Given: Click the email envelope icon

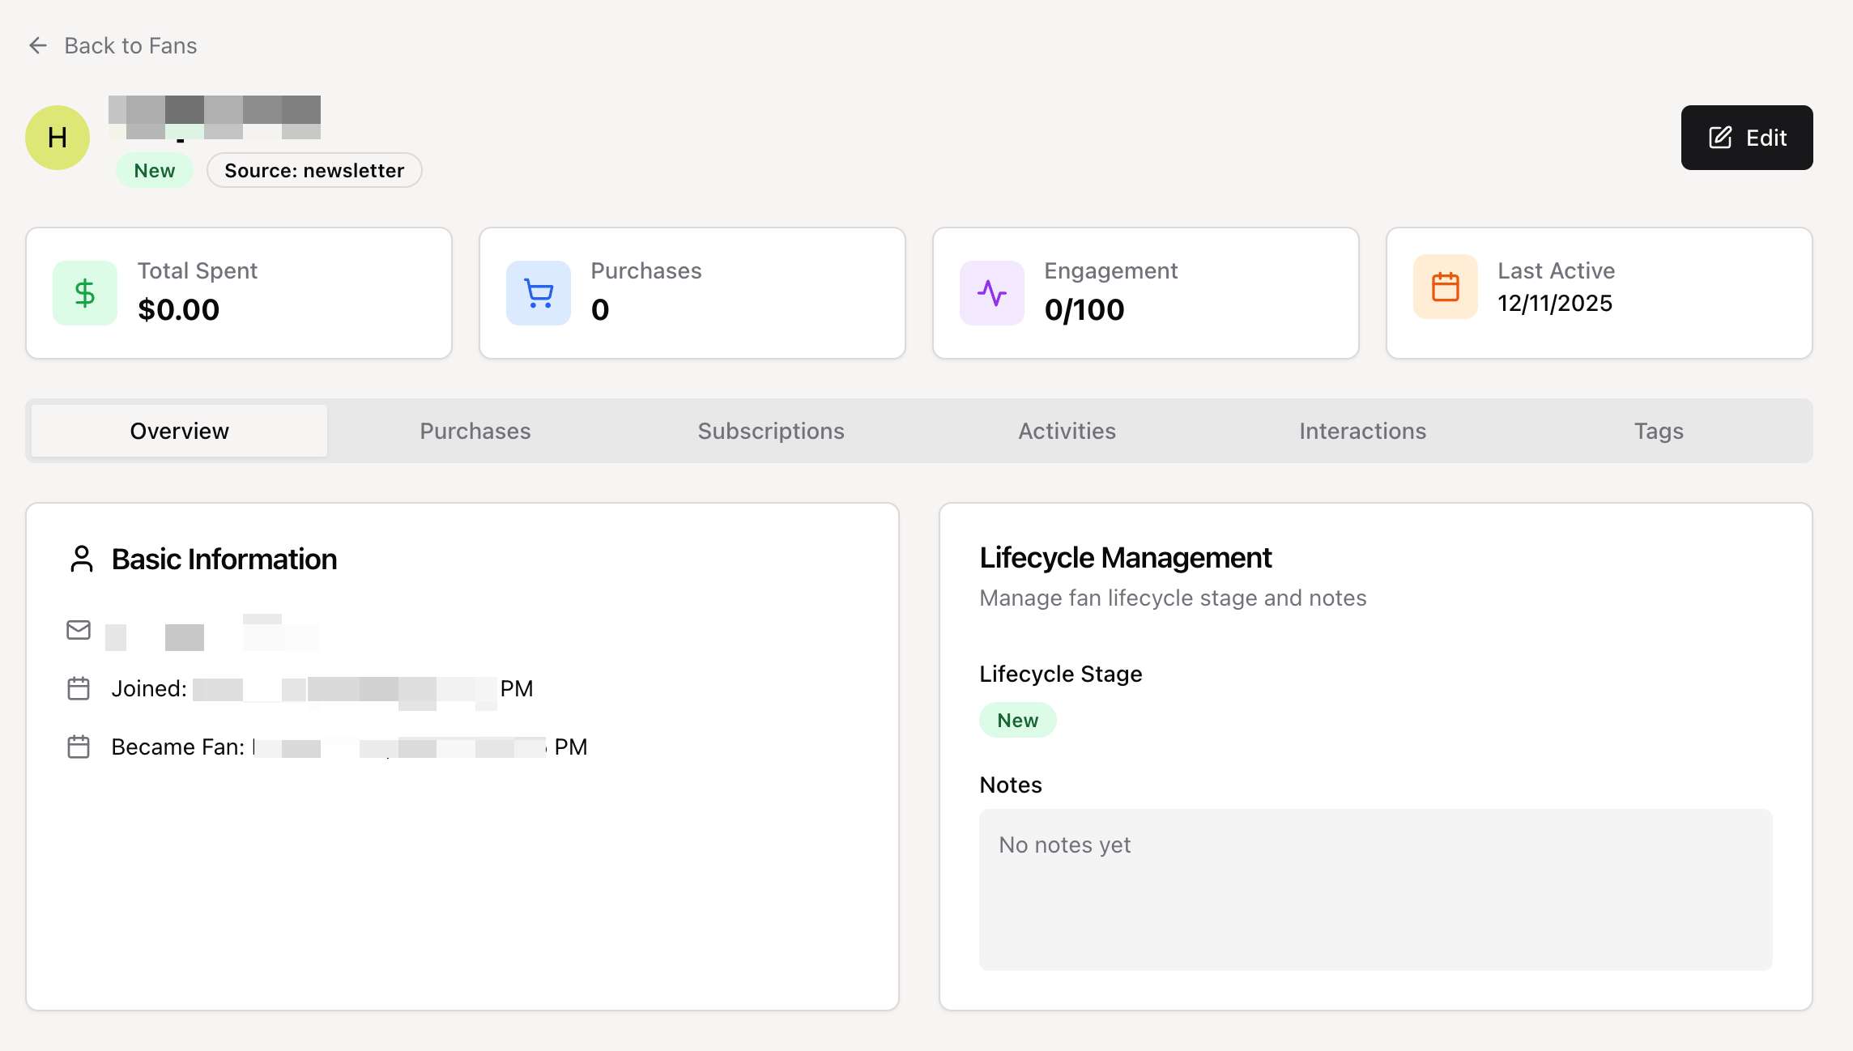Looking at the screenshot, I should click(79, 630).
